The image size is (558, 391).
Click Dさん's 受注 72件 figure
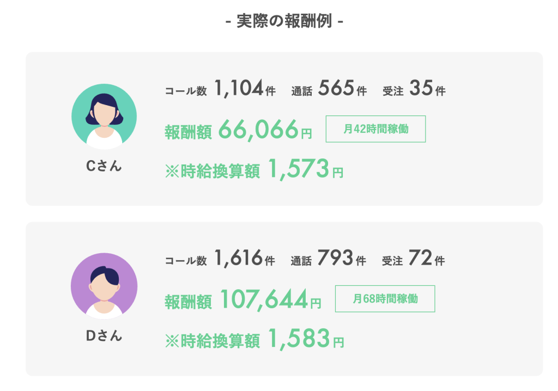point(427,259)
